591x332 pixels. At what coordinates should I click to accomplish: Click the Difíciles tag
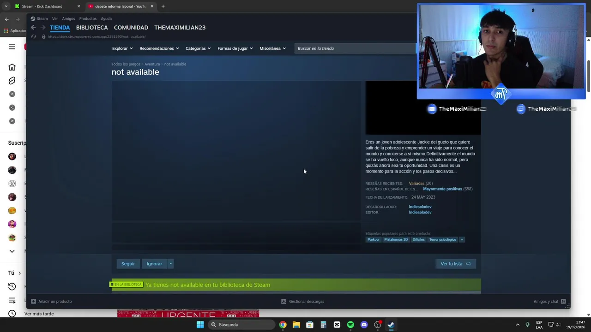[418, 239]
